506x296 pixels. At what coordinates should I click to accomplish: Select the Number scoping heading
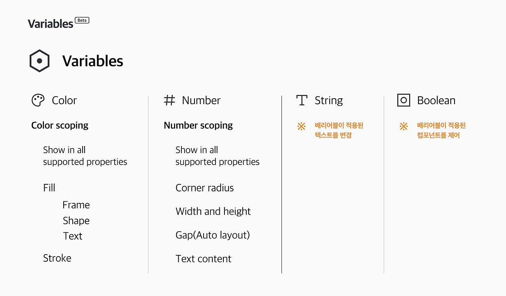pos(198,126)
